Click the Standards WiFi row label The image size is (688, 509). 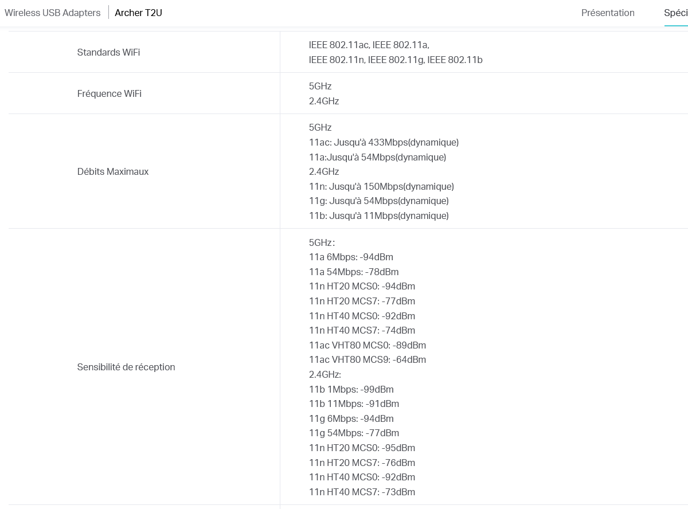click(x=108, y=52)
